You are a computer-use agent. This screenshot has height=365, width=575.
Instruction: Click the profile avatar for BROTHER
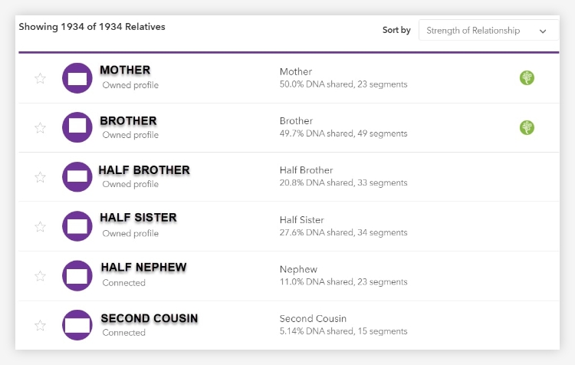click(77, 127)
